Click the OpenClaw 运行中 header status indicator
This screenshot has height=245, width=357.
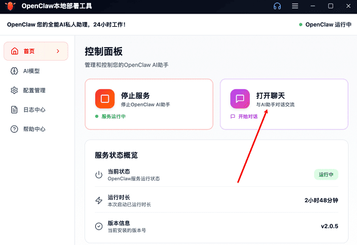point(325,25)
